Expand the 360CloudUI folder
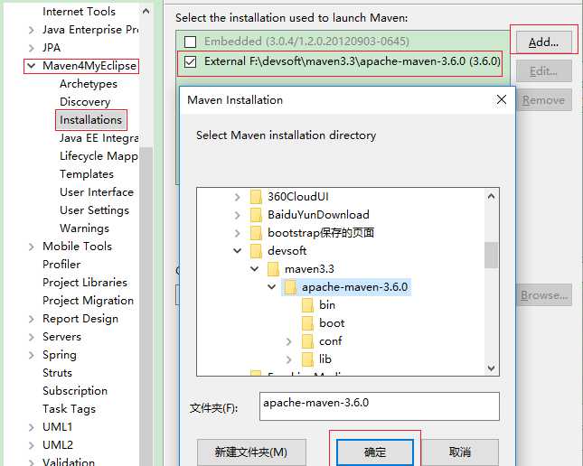Viewport: 583px width, 466px height. [237, 197]
